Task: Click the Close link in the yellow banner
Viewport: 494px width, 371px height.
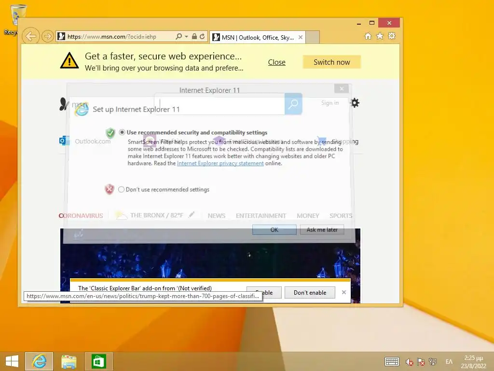Action: coord(276,62)
